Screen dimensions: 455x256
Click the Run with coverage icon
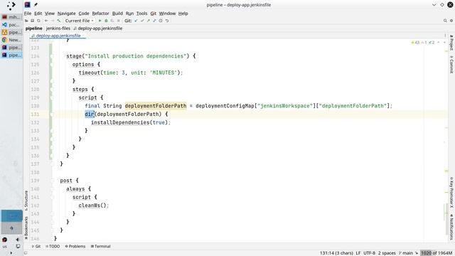(x=112, y=21)
